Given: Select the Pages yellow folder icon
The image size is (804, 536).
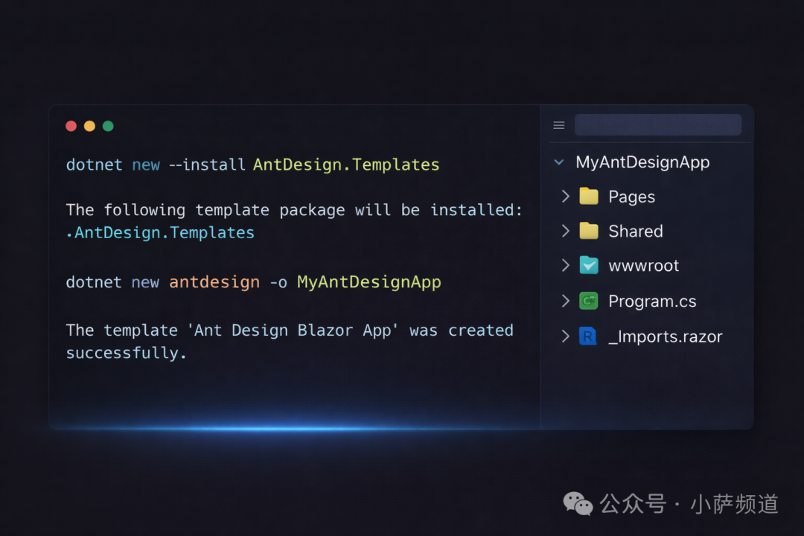Looking at the screenshot, I should pos(589,196).
